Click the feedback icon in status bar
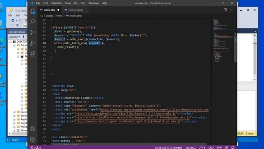Image resolution: width=264 pixels, height=149 pixels. (226, 147)
